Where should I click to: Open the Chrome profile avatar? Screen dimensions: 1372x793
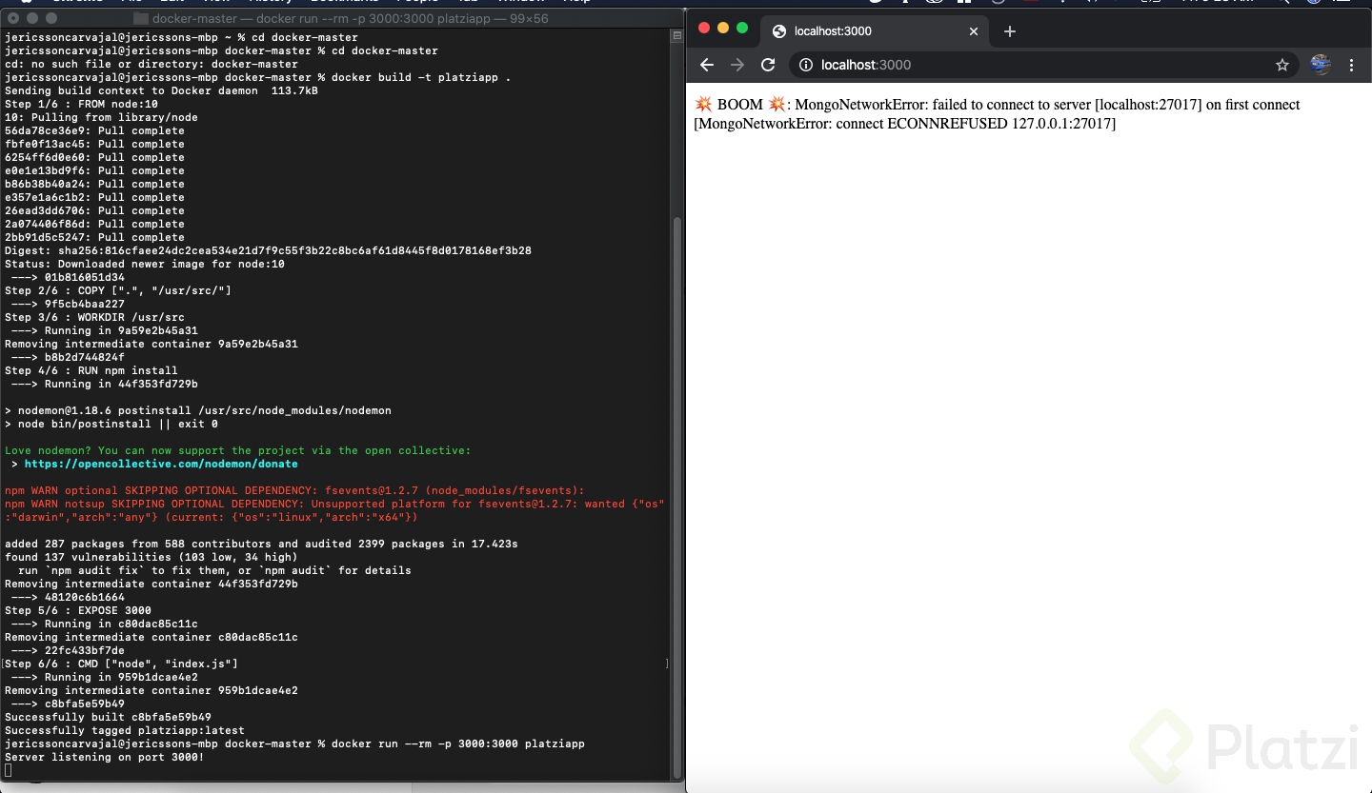1321,65
